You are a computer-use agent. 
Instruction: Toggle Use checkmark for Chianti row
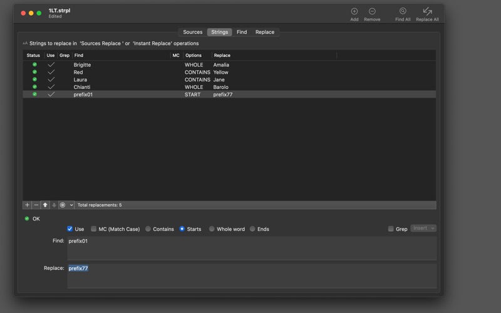coord(51,86)
